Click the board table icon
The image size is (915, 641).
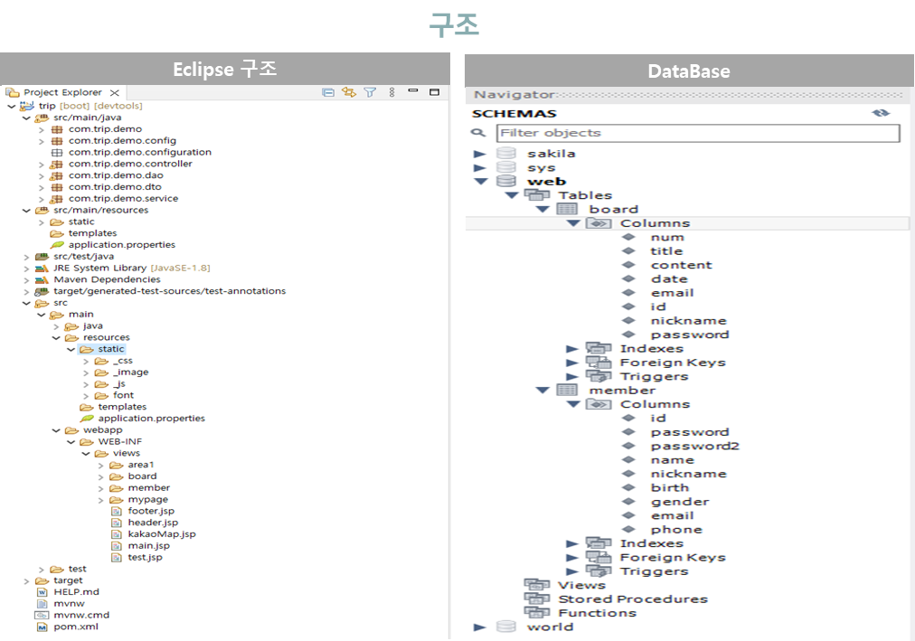pos(567,210)
